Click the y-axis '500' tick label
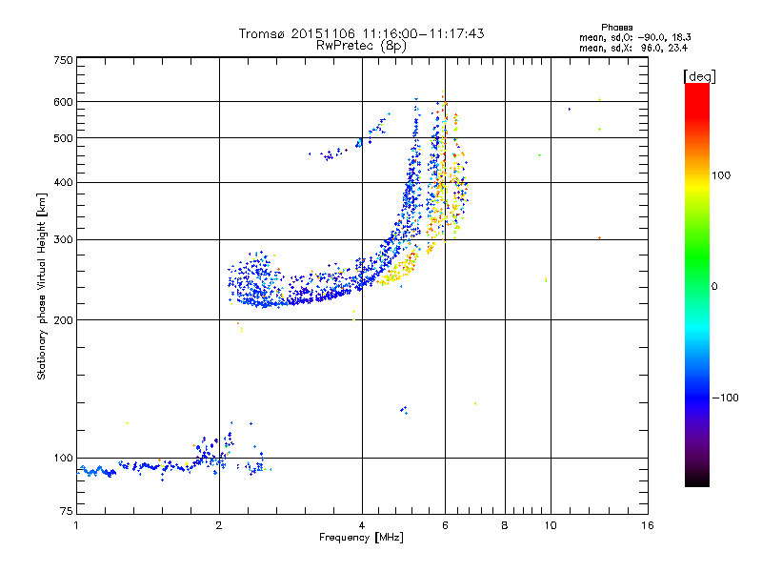762x572 pixels. tap(63, 138)
